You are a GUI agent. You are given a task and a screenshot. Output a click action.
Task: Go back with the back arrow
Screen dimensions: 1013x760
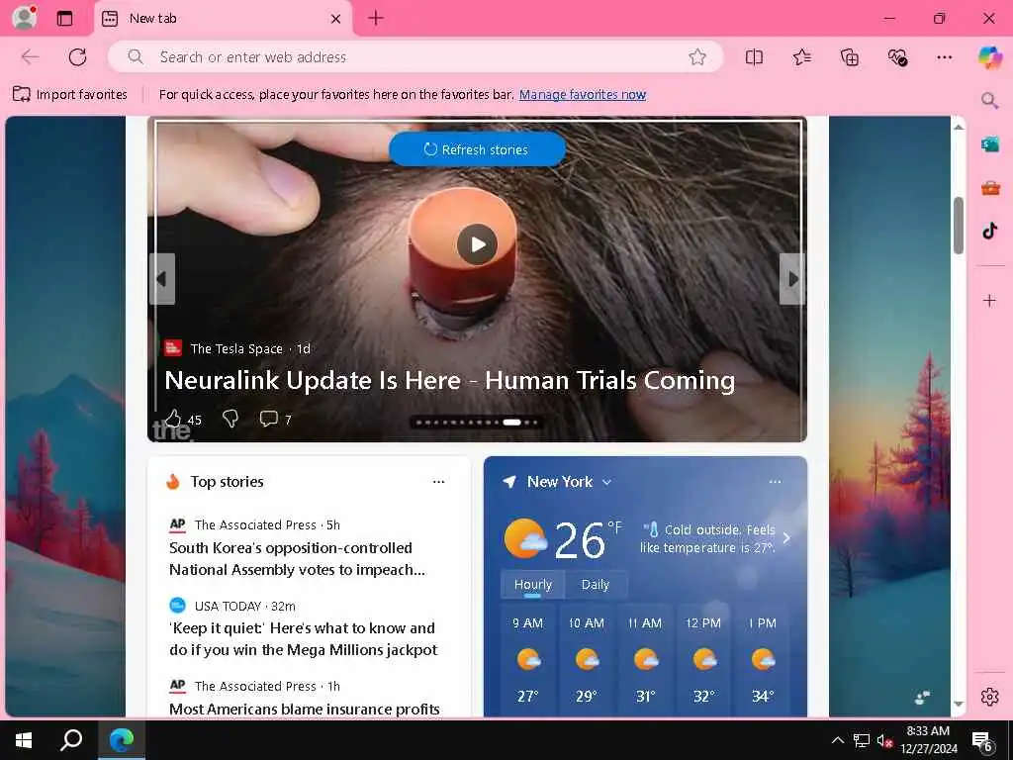[x=30, y=56]
